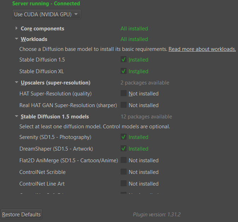The height and width of the screenshot is (222, 238).
Task: Enable the ControlNet Scribble checkbox
Action: point(123,172)
